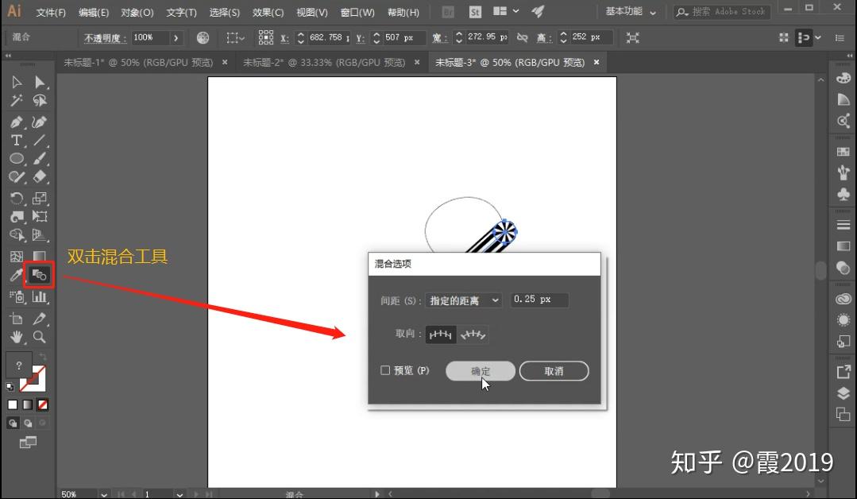Select the Eraser tool

point(40,176)
